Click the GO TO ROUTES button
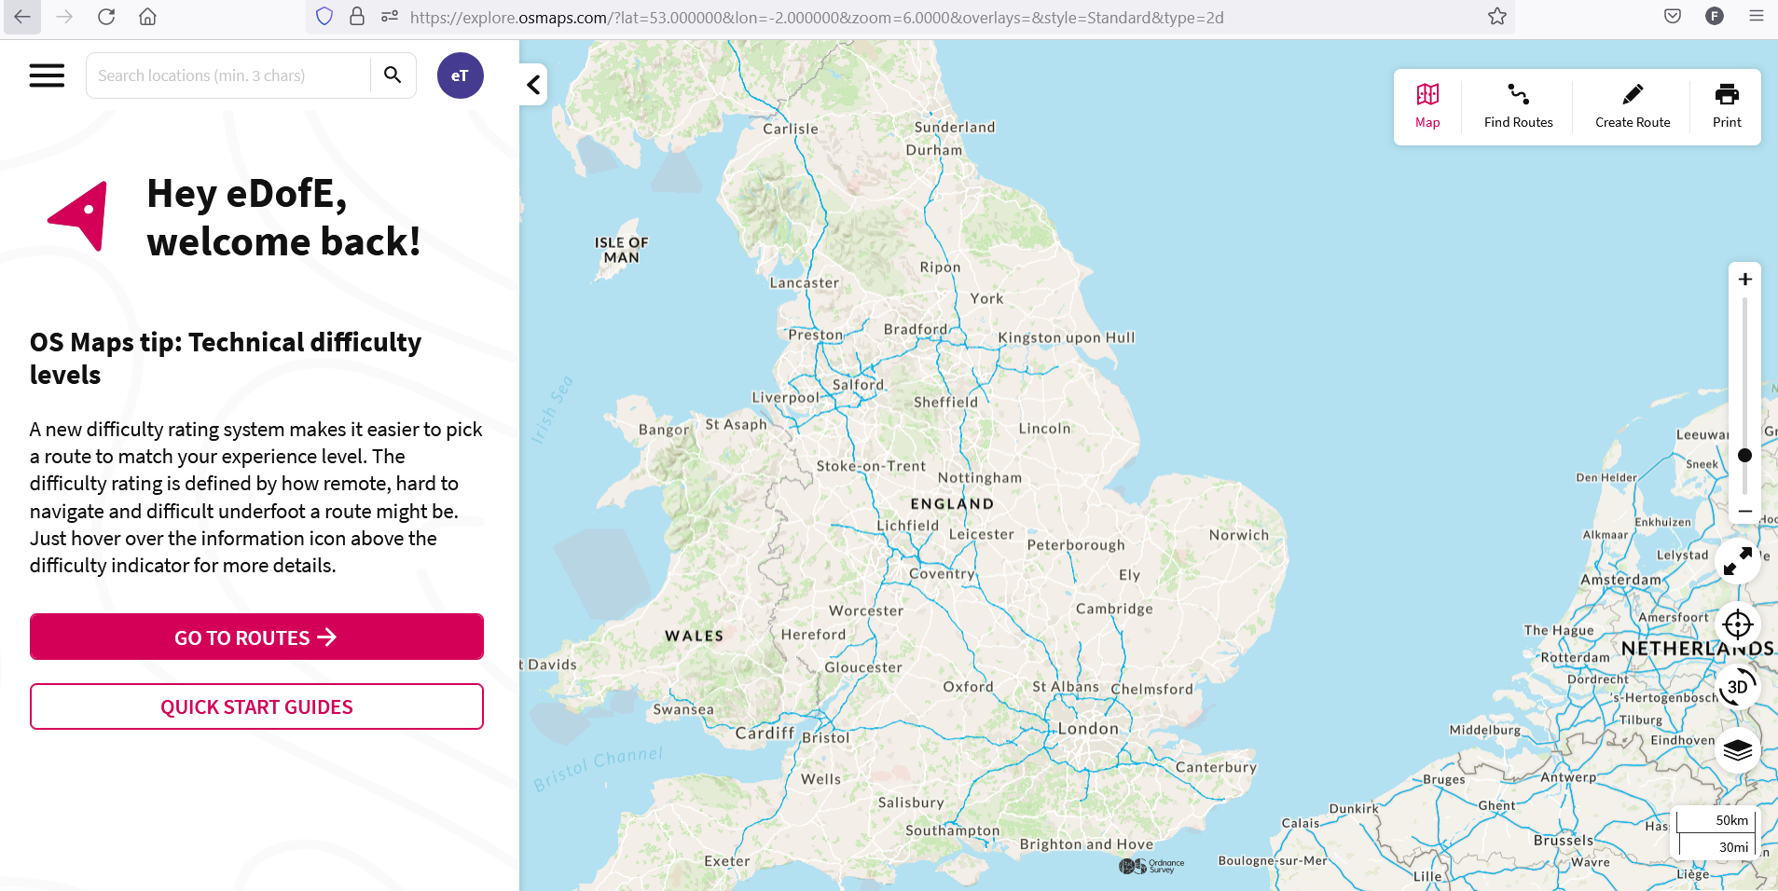The image size is (1778, 891). click(256, 637)
